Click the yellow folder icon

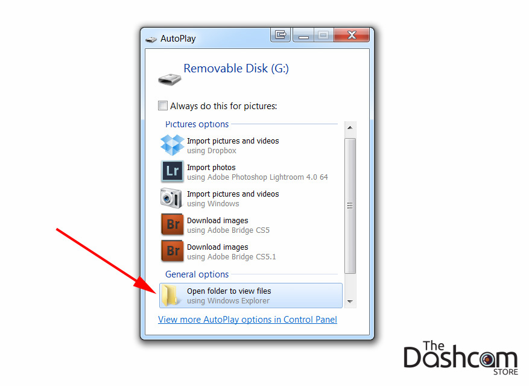click(169, 296)
